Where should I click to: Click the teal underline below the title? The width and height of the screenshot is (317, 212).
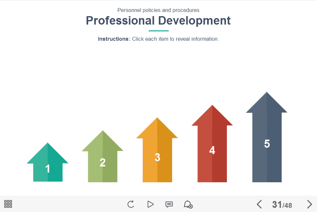pos(158,31)
